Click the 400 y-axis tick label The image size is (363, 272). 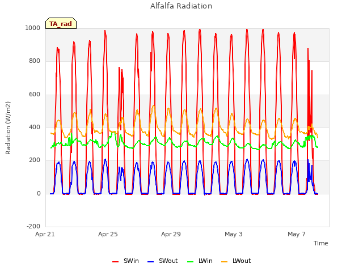click(x=35, y=127)
